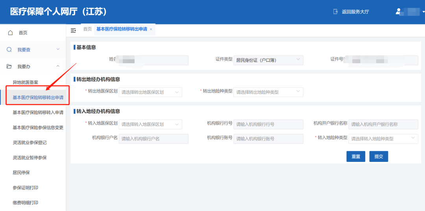Click the magnifier icon beside 我要查
This screenshot has height=211, width=425.
point(9,50)
